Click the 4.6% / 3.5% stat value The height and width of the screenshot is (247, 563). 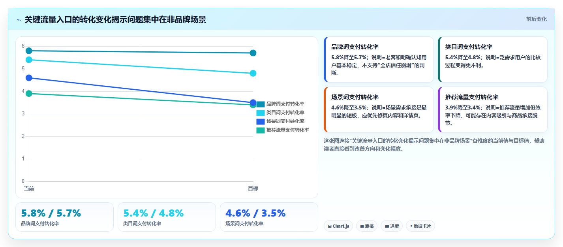pos(255,213)
